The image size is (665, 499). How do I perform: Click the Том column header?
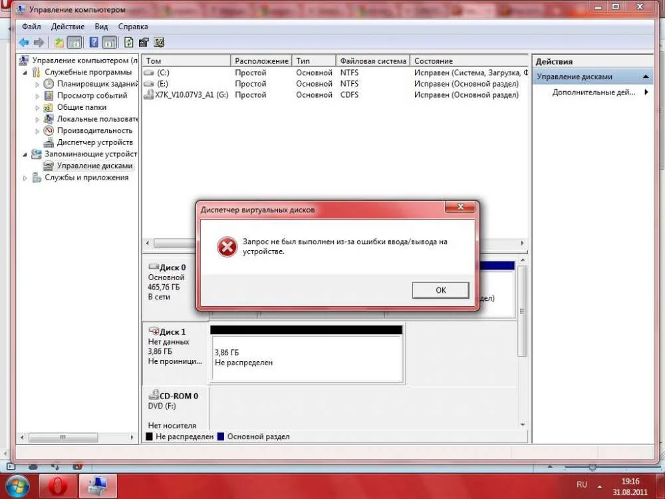[x=187, y=61]
